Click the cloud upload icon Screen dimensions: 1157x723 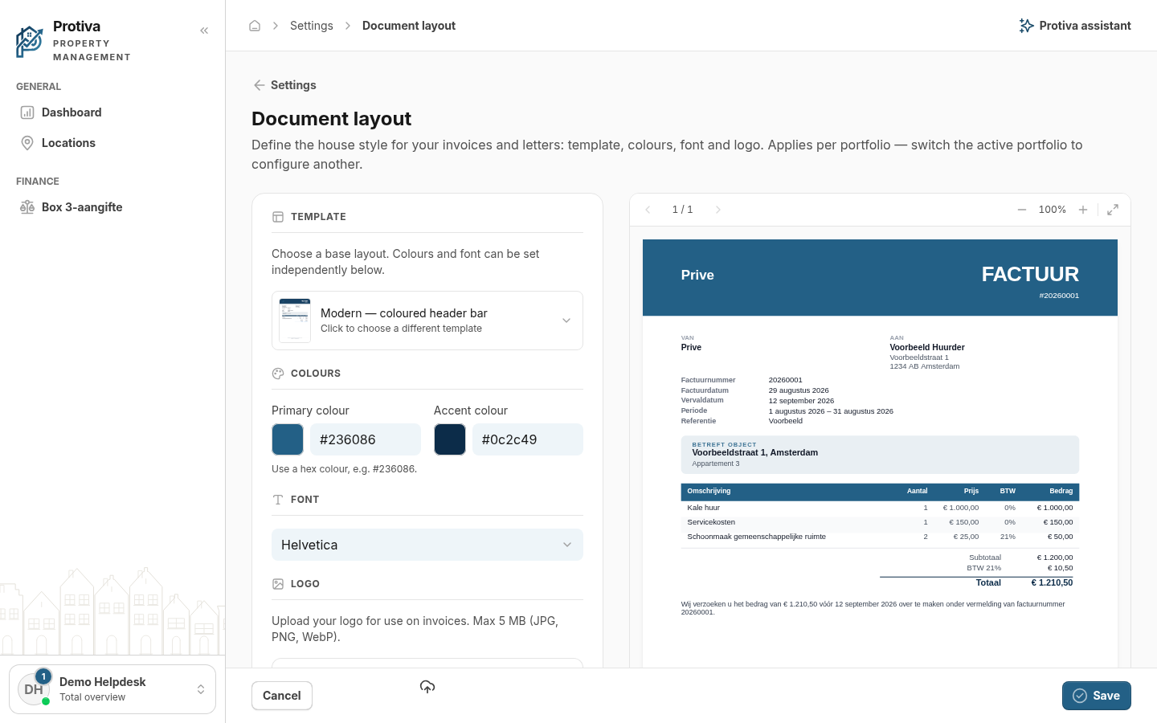pyautogui.click(x=427, y=686)
